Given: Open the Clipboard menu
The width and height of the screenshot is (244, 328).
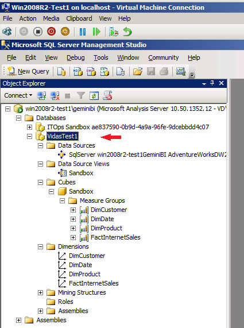Looking at the screenshot, I should pyautogui.click(x=79, y=18).
